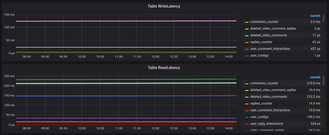Image resolution: width=329 pixels, height=135 pixels.
Task: Toggle user_reply_interactions series in ReadLatency legend
Action: pos(267,124)
